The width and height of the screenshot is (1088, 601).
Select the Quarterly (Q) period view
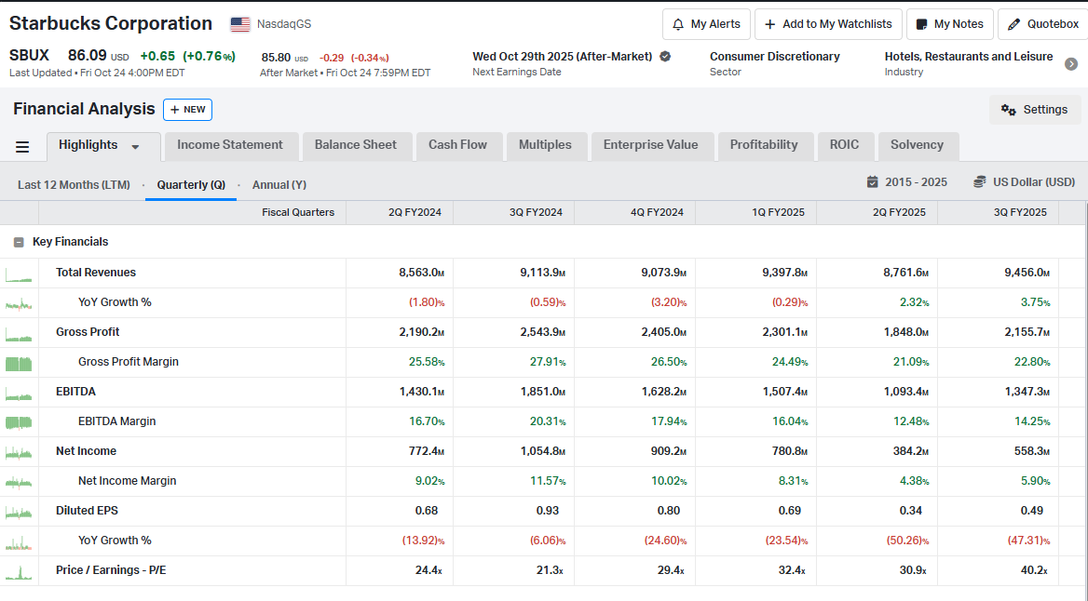191,184
